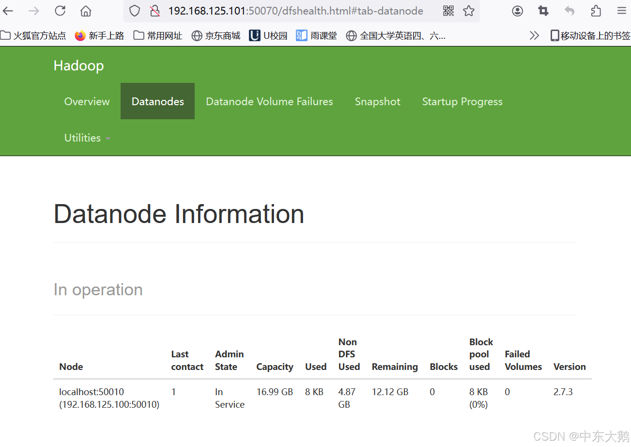Viewport: 631px width, 447px height.
Task: Click the Datanode Information heading
Action: tap(179, 214)
